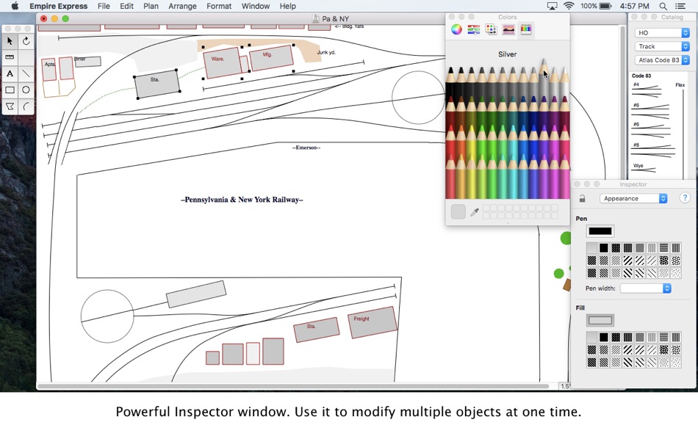Open the Apple menu
Viewport: 698px width, 436px height.
click(x=15, y=6)
